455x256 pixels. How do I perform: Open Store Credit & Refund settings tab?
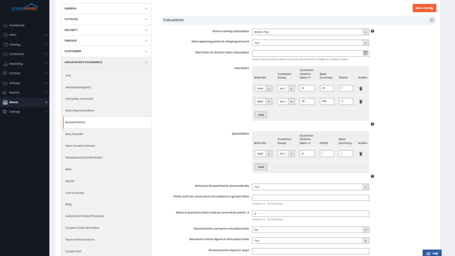click(80, 146)
